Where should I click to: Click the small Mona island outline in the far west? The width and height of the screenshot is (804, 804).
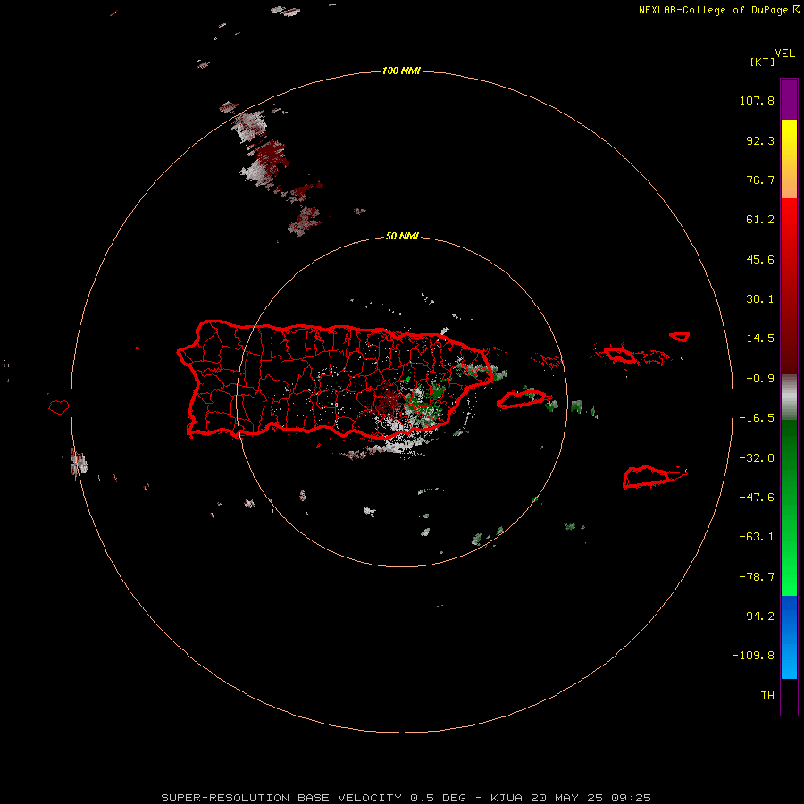[59, 406]
